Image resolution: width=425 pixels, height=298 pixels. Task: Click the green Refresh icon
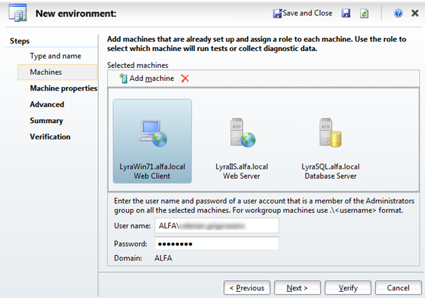click(364, 13)
